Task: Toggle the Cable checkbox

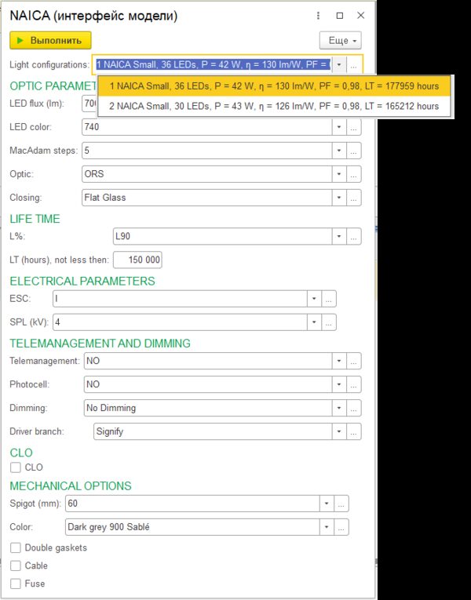Action: click(x=16, y=565)
